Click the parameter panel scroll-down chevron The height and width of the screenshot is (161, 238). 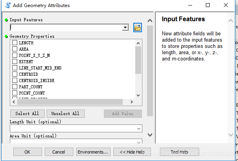coord(150,135)
